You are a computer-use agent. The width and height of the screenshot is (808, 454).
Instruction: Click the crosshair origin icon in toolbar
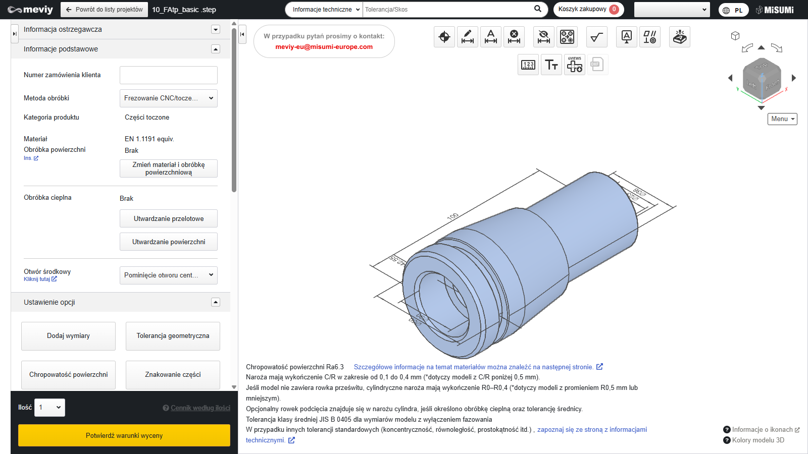click(x=444, y=37)
